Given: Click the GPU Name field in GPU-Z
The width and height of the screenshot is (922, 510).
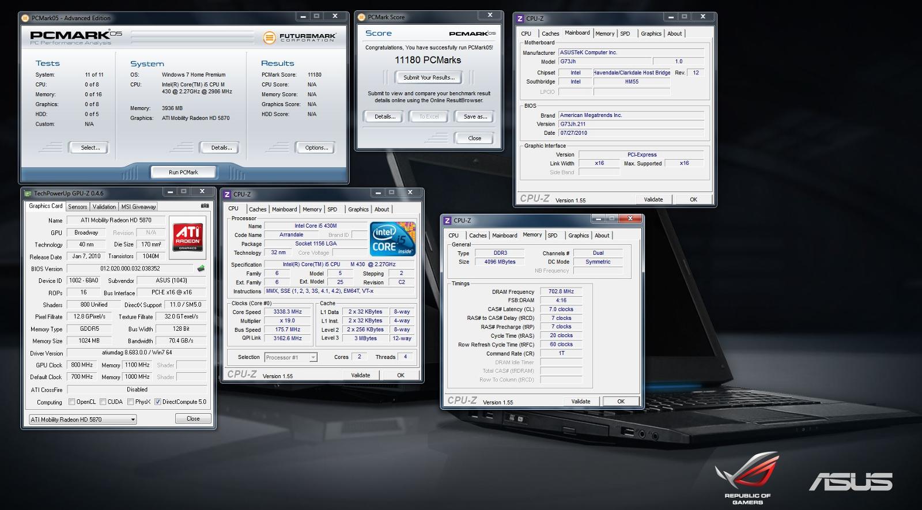Looking at the screenshot, I should coord(116,220).
